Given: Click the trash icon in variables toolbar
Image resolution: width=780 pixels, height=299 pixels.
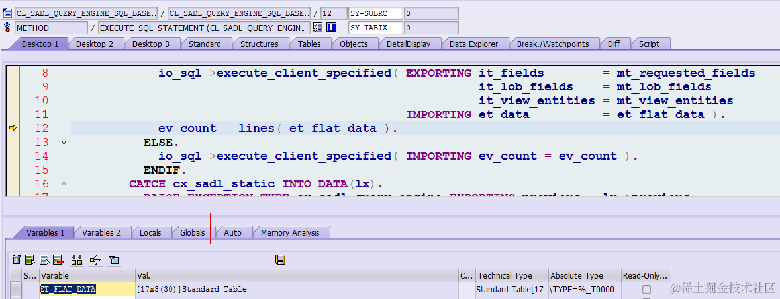Looking at the screenshot, I should [17, 259].
